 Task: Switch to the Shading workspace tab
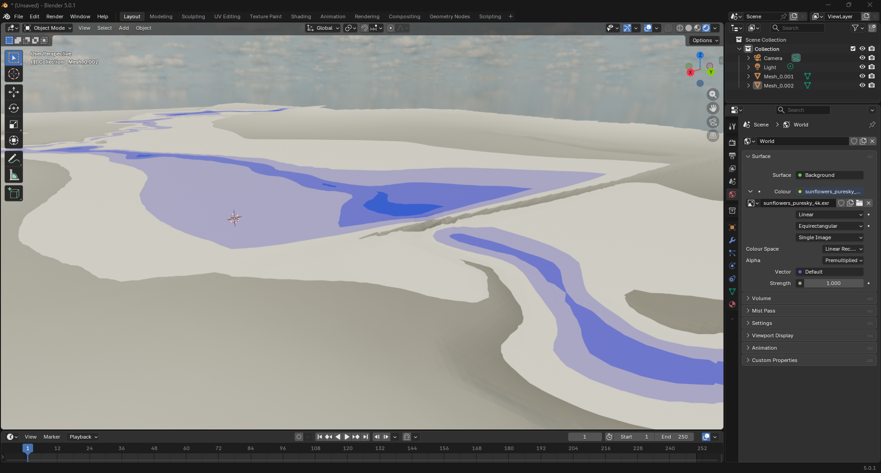301,16
